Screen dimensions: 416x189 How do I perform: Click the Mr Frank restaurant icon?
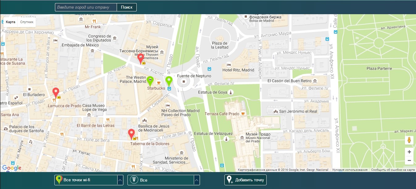coord(94,21)
